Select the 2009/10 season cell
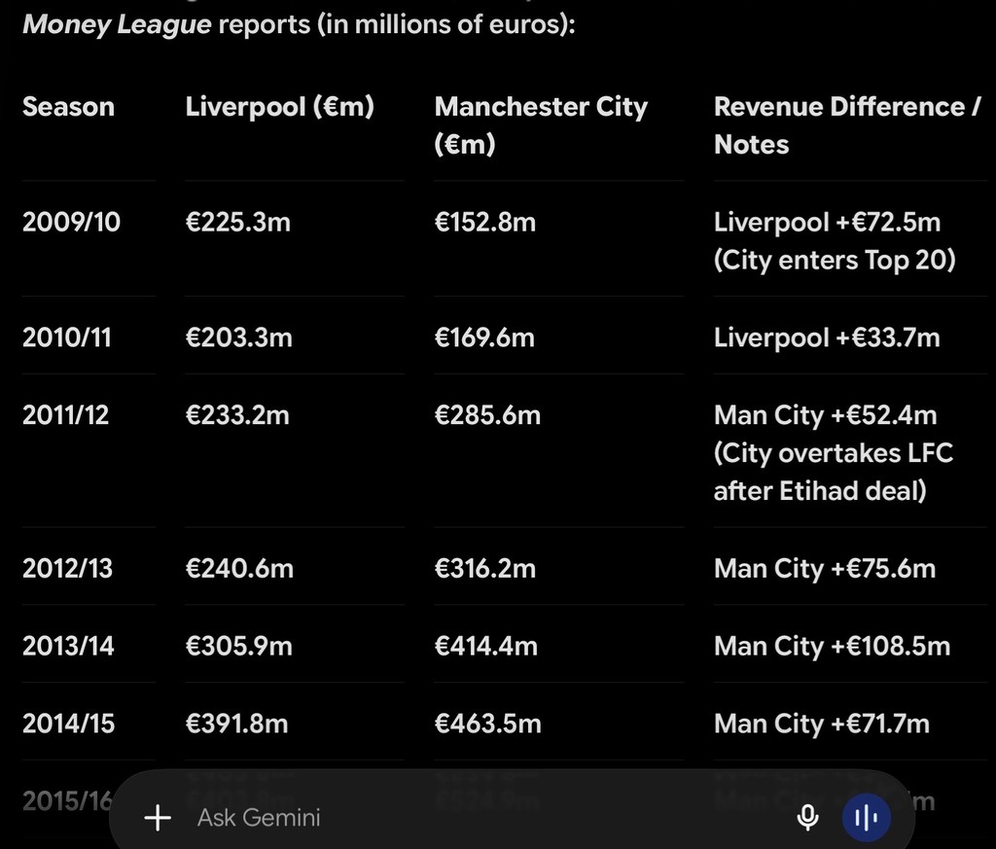The height and width of the screenshot is (849, 996). [71, 223]
